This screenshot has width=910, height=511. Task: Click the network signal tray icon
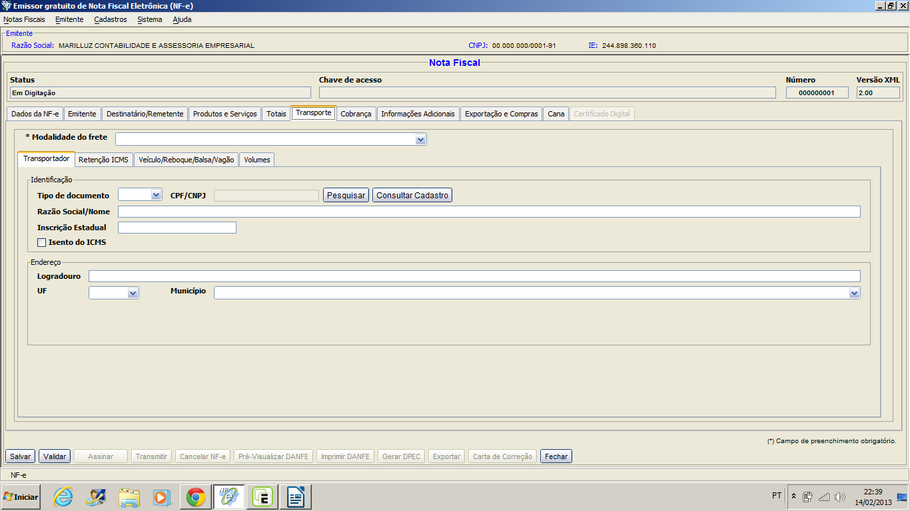pyautogui.click(x=823, y=496)
